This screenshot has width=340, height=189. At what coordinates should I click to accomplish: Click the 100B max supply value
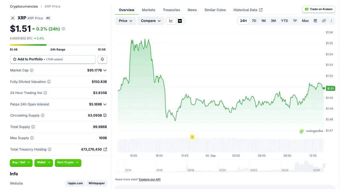(x=103, y=138)
